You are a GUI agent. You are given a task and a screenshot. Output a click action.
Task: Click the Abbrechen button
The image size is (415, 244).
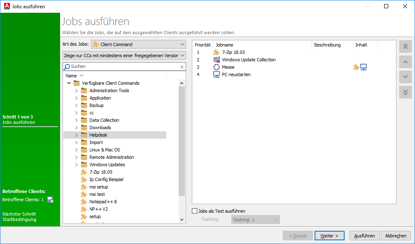[x=396, y=236]
